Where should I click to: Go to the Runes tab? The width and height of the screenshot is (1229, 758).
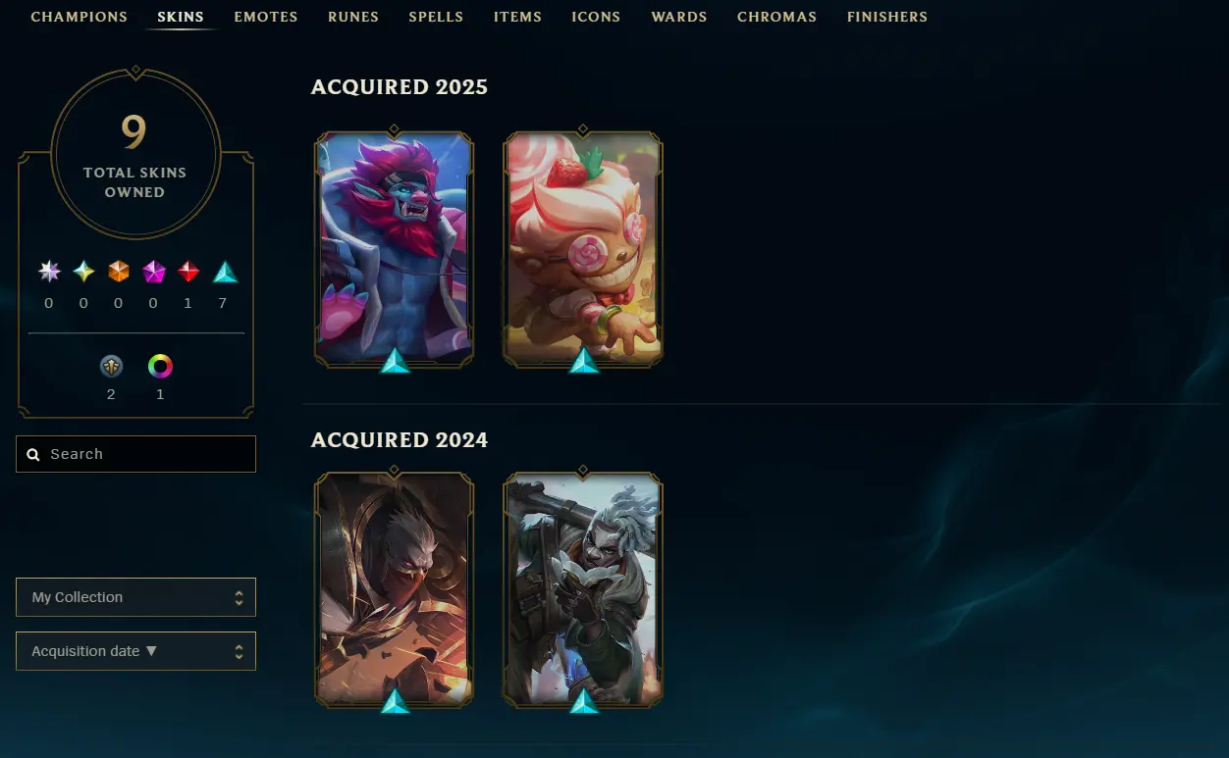click(353, 17)
